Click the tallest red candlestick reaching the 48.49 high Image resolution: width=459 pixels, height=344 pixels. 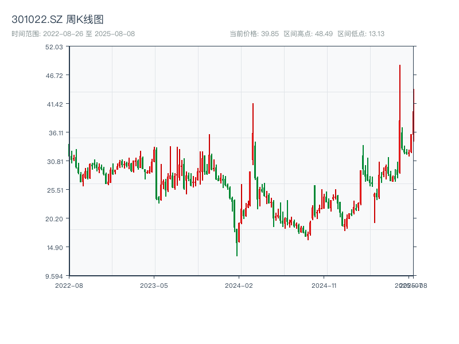[x=399, y=119]
